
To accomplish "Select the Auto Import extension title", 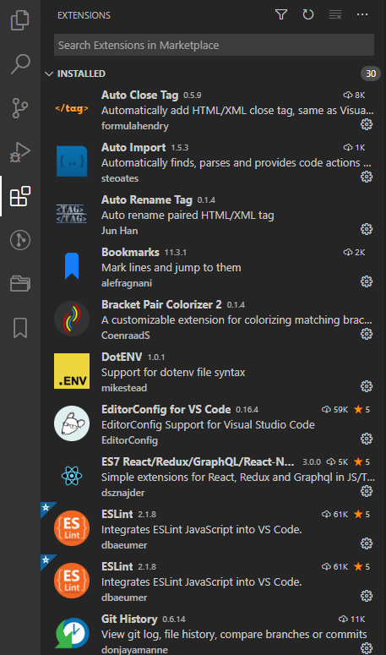I will point(133,147).
